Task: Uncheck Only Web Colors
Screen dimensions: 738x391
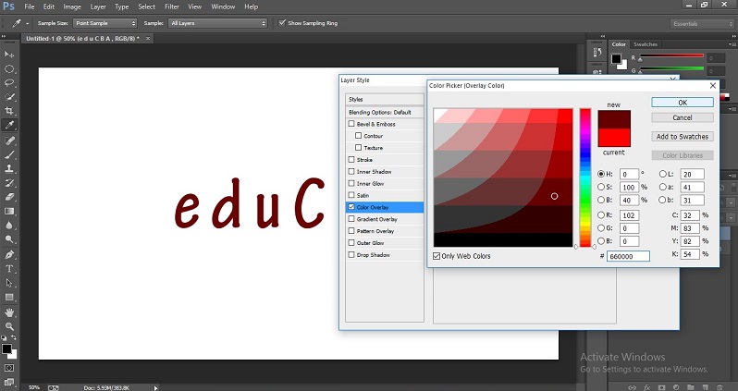Action: pyautogui.click(x=437, y=256)
